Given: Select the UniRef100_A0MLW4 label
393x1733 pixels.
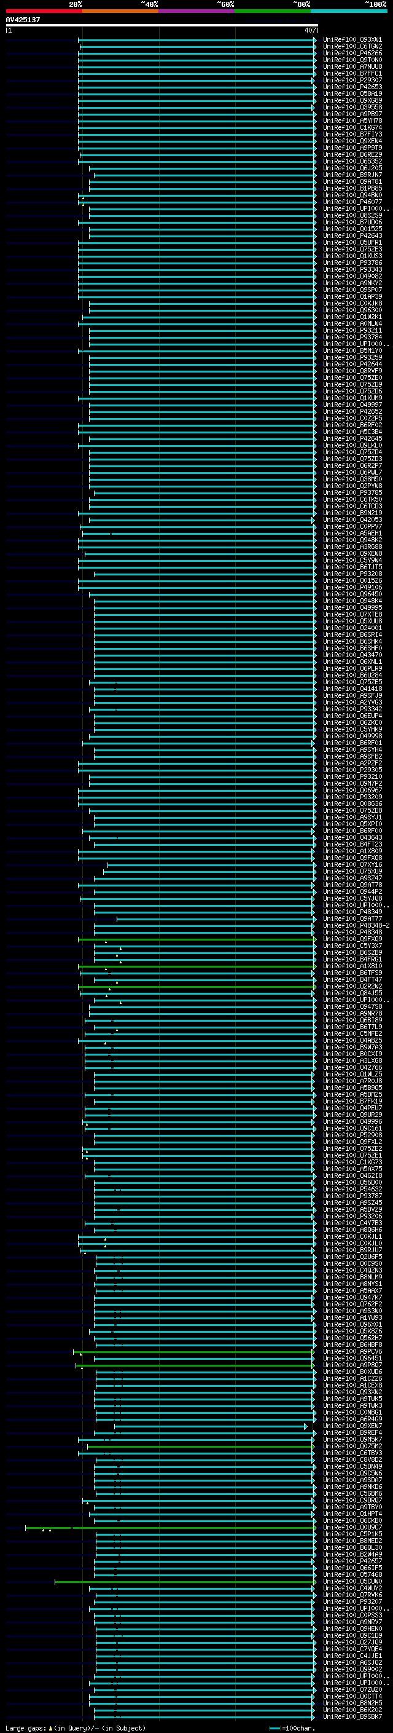Looking at the screenshot, I should coord(352,323).
